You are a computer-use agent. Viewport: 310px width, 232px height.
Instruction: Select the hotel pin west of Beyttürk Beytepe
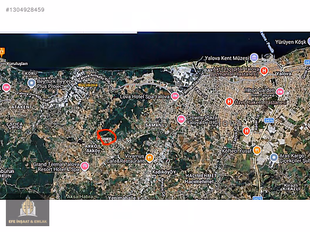click(6, 88)
